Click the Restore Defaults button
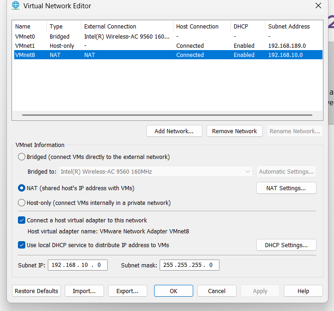Image resolution: width=334 pixels, height=311 pixels. tap(36, 291)
